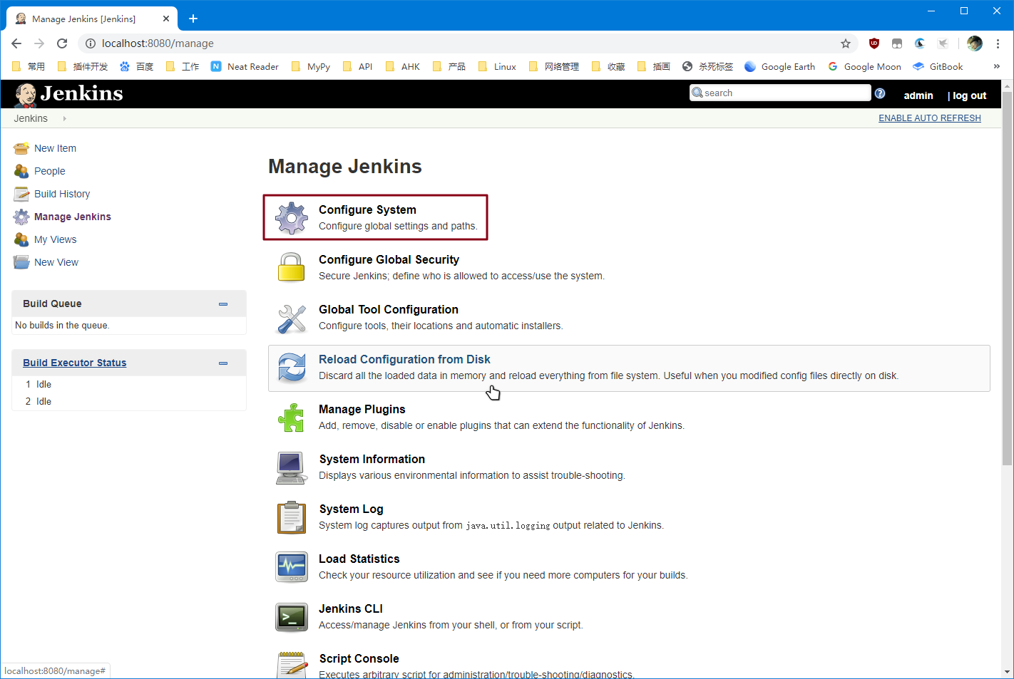Click the site info icon in address bar
The width and height of the screenshot is (1014, 679).
coord(91,43)
